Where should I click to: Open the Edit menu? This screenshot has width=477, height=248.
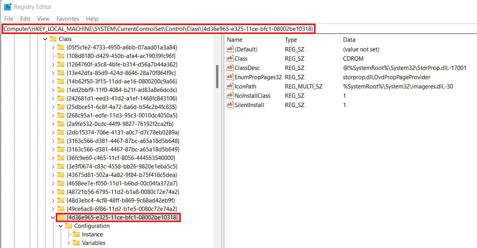coord(25,19)
